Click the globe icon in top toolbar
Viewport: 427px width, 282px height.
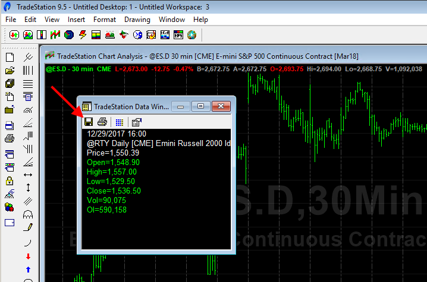pyautogui.click(x=191, y=34)
